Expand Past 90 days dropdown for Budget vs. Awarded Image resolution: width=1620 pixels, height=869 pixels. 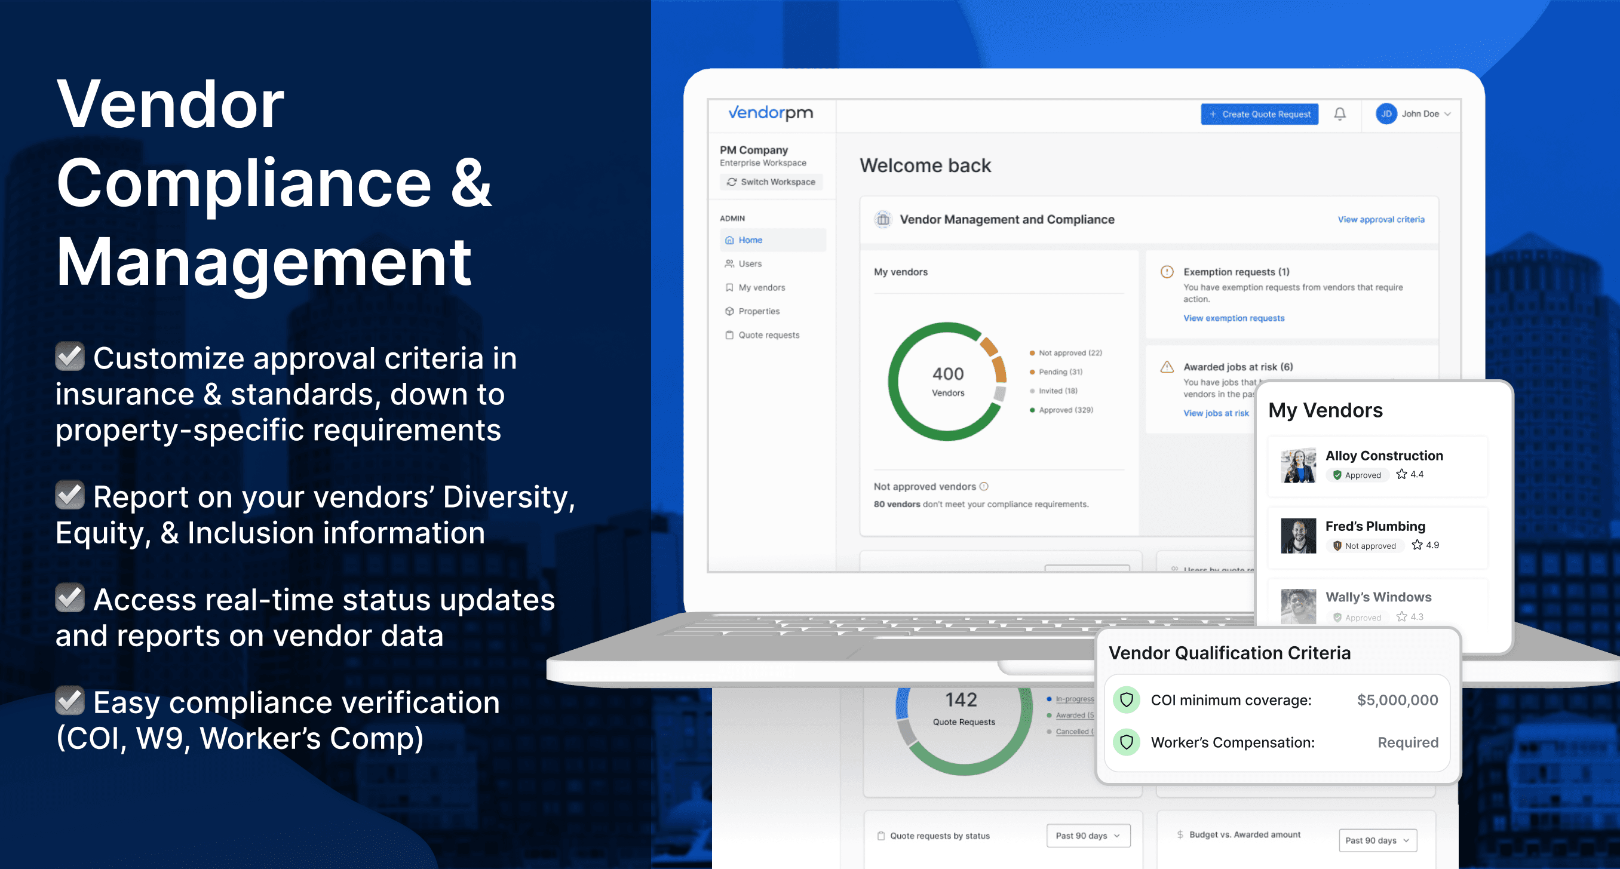point(1377,840)
